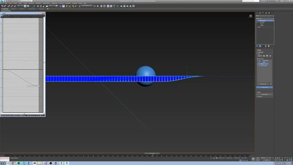Click the Mirror tool icon
Screen dimensions: 293x165
(95, 6)
